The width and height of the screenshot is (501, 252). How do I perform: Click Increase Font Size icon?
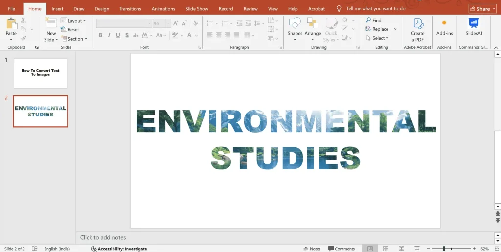[x=176, y=23]
